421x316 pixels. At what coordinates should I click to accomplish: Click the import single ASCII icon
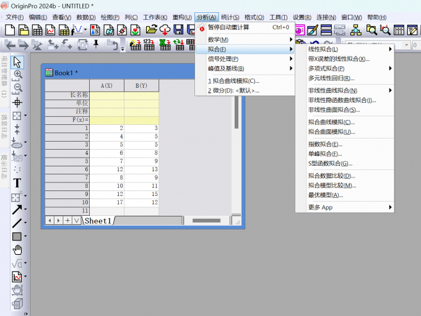pos(149,45)
